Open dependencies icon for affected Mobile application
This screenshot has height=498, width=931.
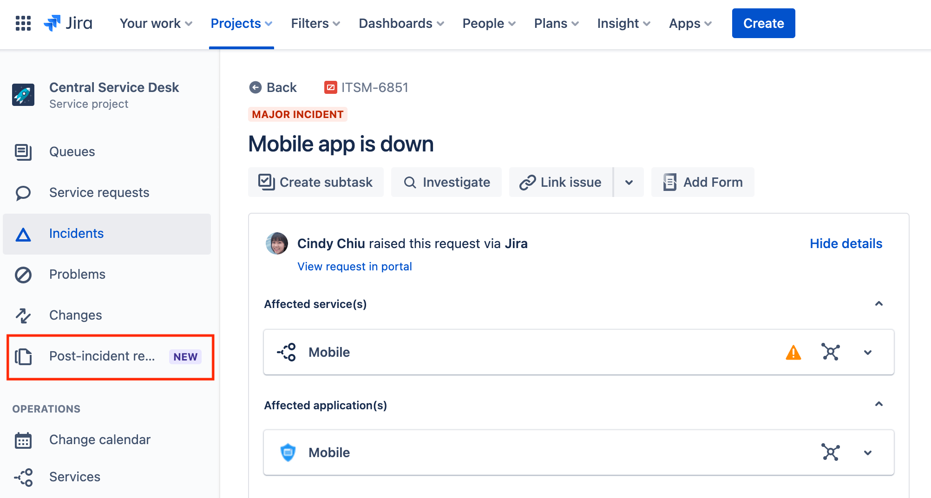coord(830,452)
